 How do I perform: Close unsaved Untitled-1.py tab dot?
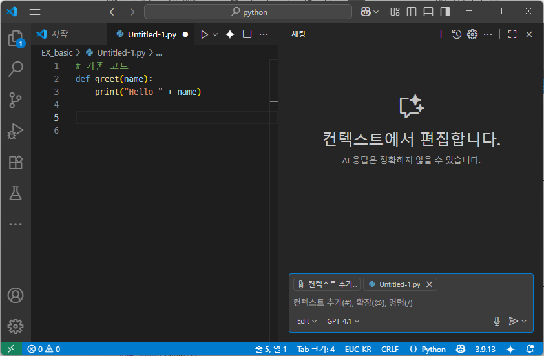(x=185, y=34)
